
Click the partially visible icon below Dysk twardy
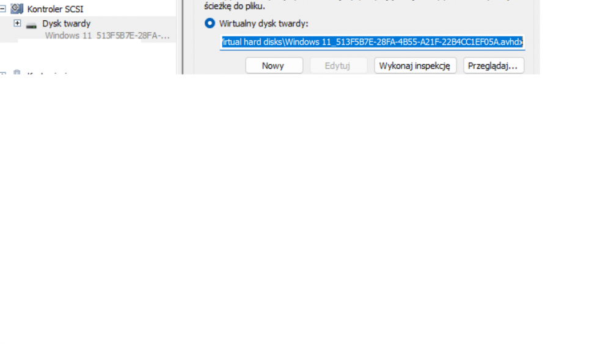16,73
